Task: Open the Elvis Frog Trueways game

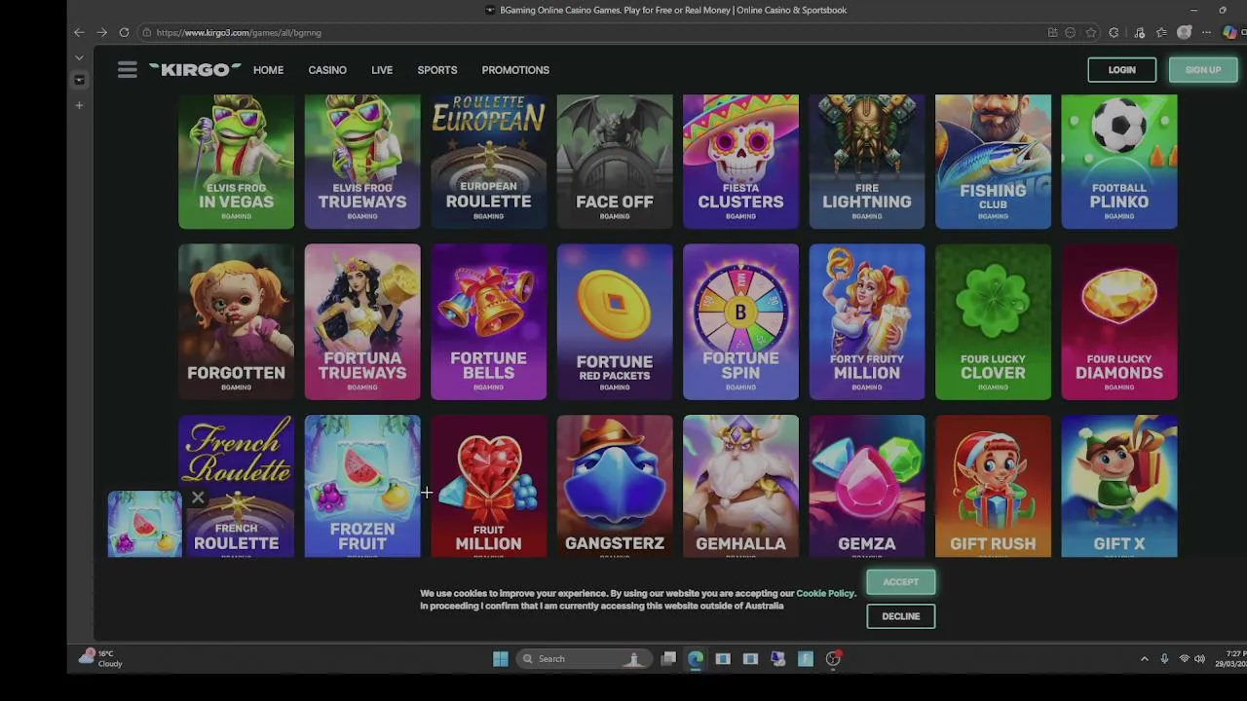Action: pos(362,162)
